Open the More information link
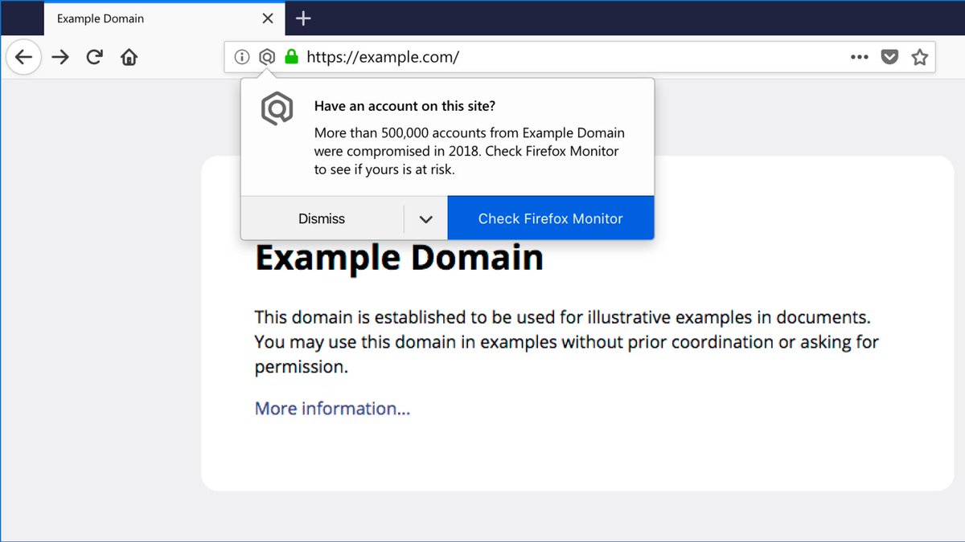Image resolution: width=965 pixels, height=542 pixels. [332, 409]
